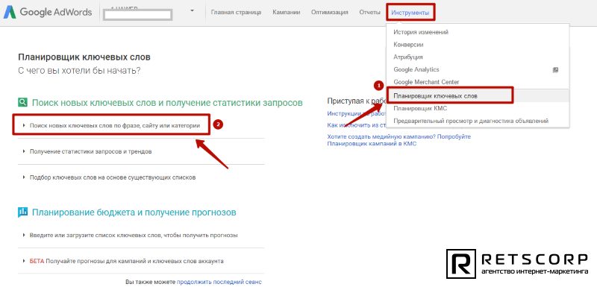Click the Google AdWords logo
Image resolution: width=597 pixels, height=290 pixels.
[48, 12]
